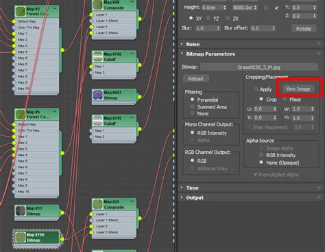Click Default Map input socket on Map #3
This screenshot has height=252, width=325.
click(x=14, y=21)
